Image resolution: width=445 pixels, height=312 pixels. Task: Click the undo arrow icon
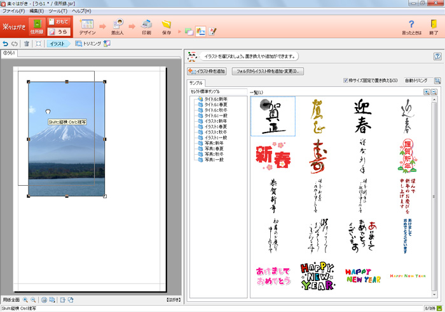6,43
